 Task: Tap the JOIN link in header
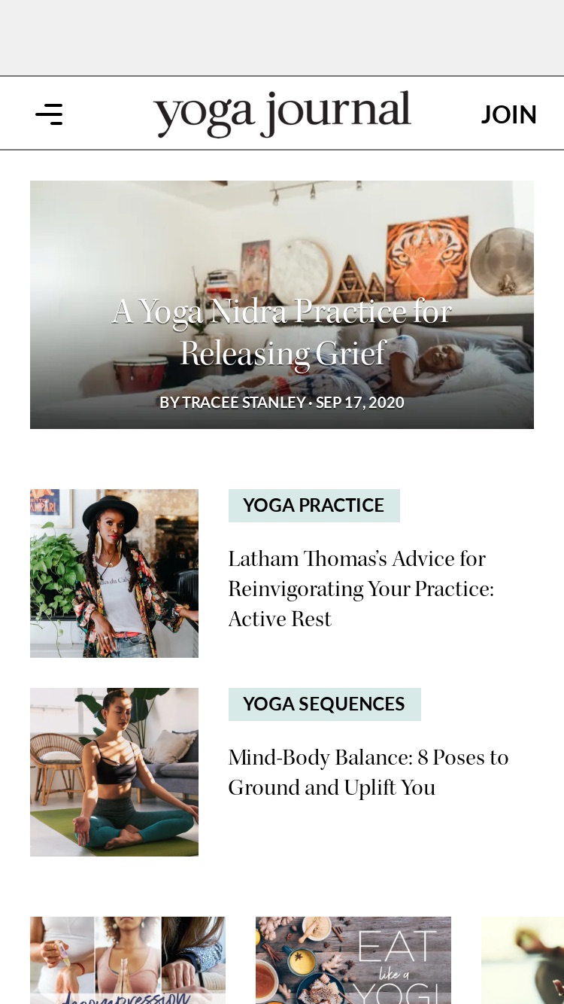click(508, 114)
